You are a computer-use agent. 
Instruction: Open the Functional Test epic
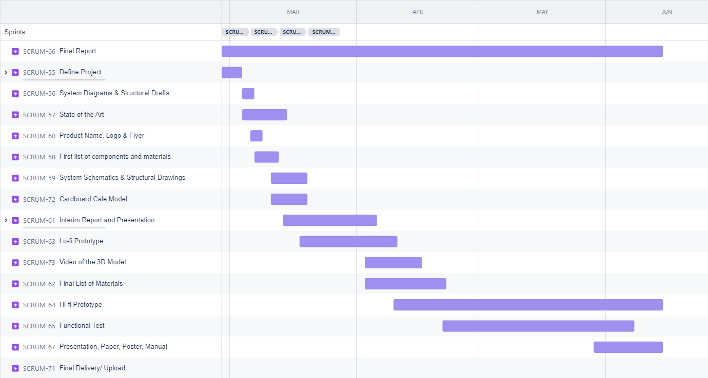[x=82, y=326]
